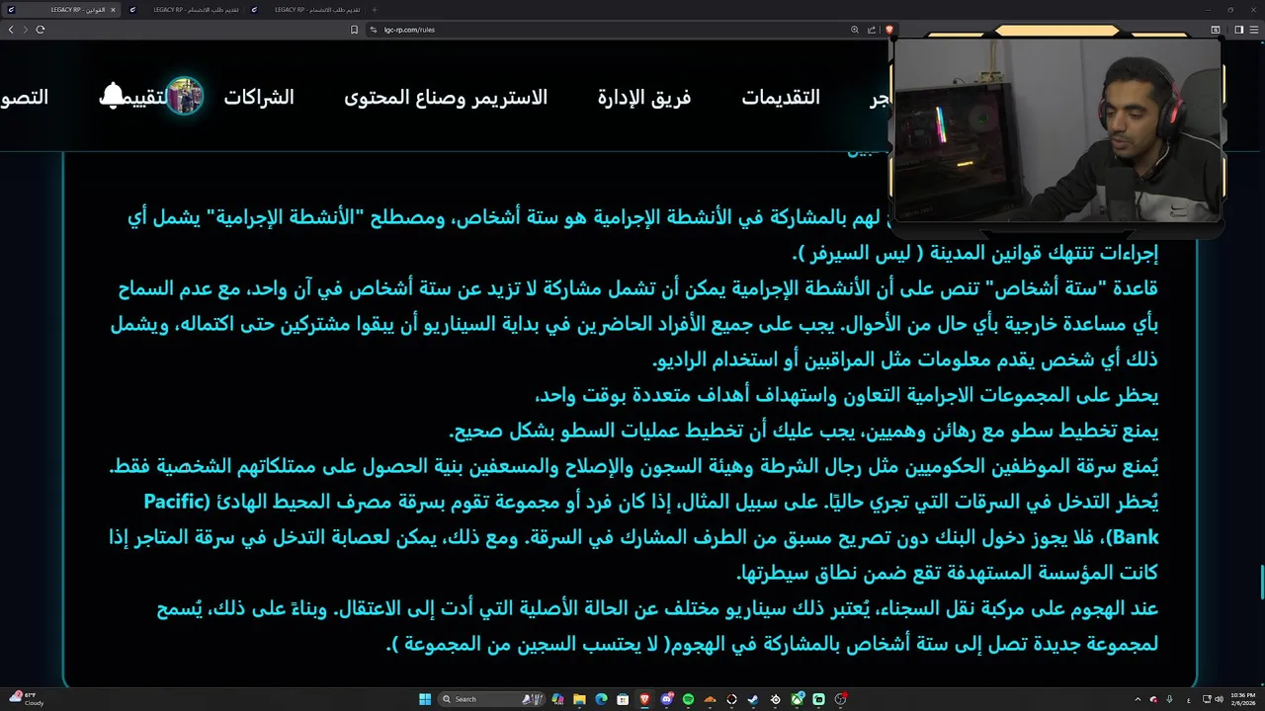Open the Brave main hamburger menu

pos(1255,30)
